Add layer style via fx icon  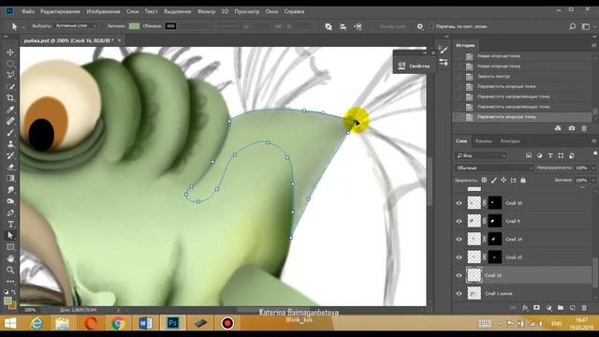[525, 308]
